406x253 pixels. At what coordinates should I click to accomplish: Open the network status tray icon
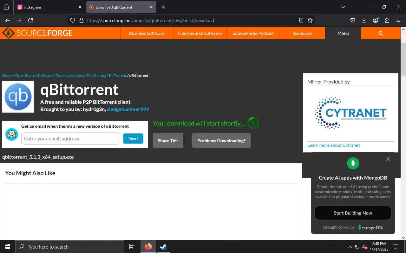click(x=357, y=247)
